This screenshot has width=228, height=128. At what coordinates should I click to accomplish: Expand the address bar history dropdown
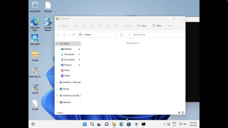[116, 35]
